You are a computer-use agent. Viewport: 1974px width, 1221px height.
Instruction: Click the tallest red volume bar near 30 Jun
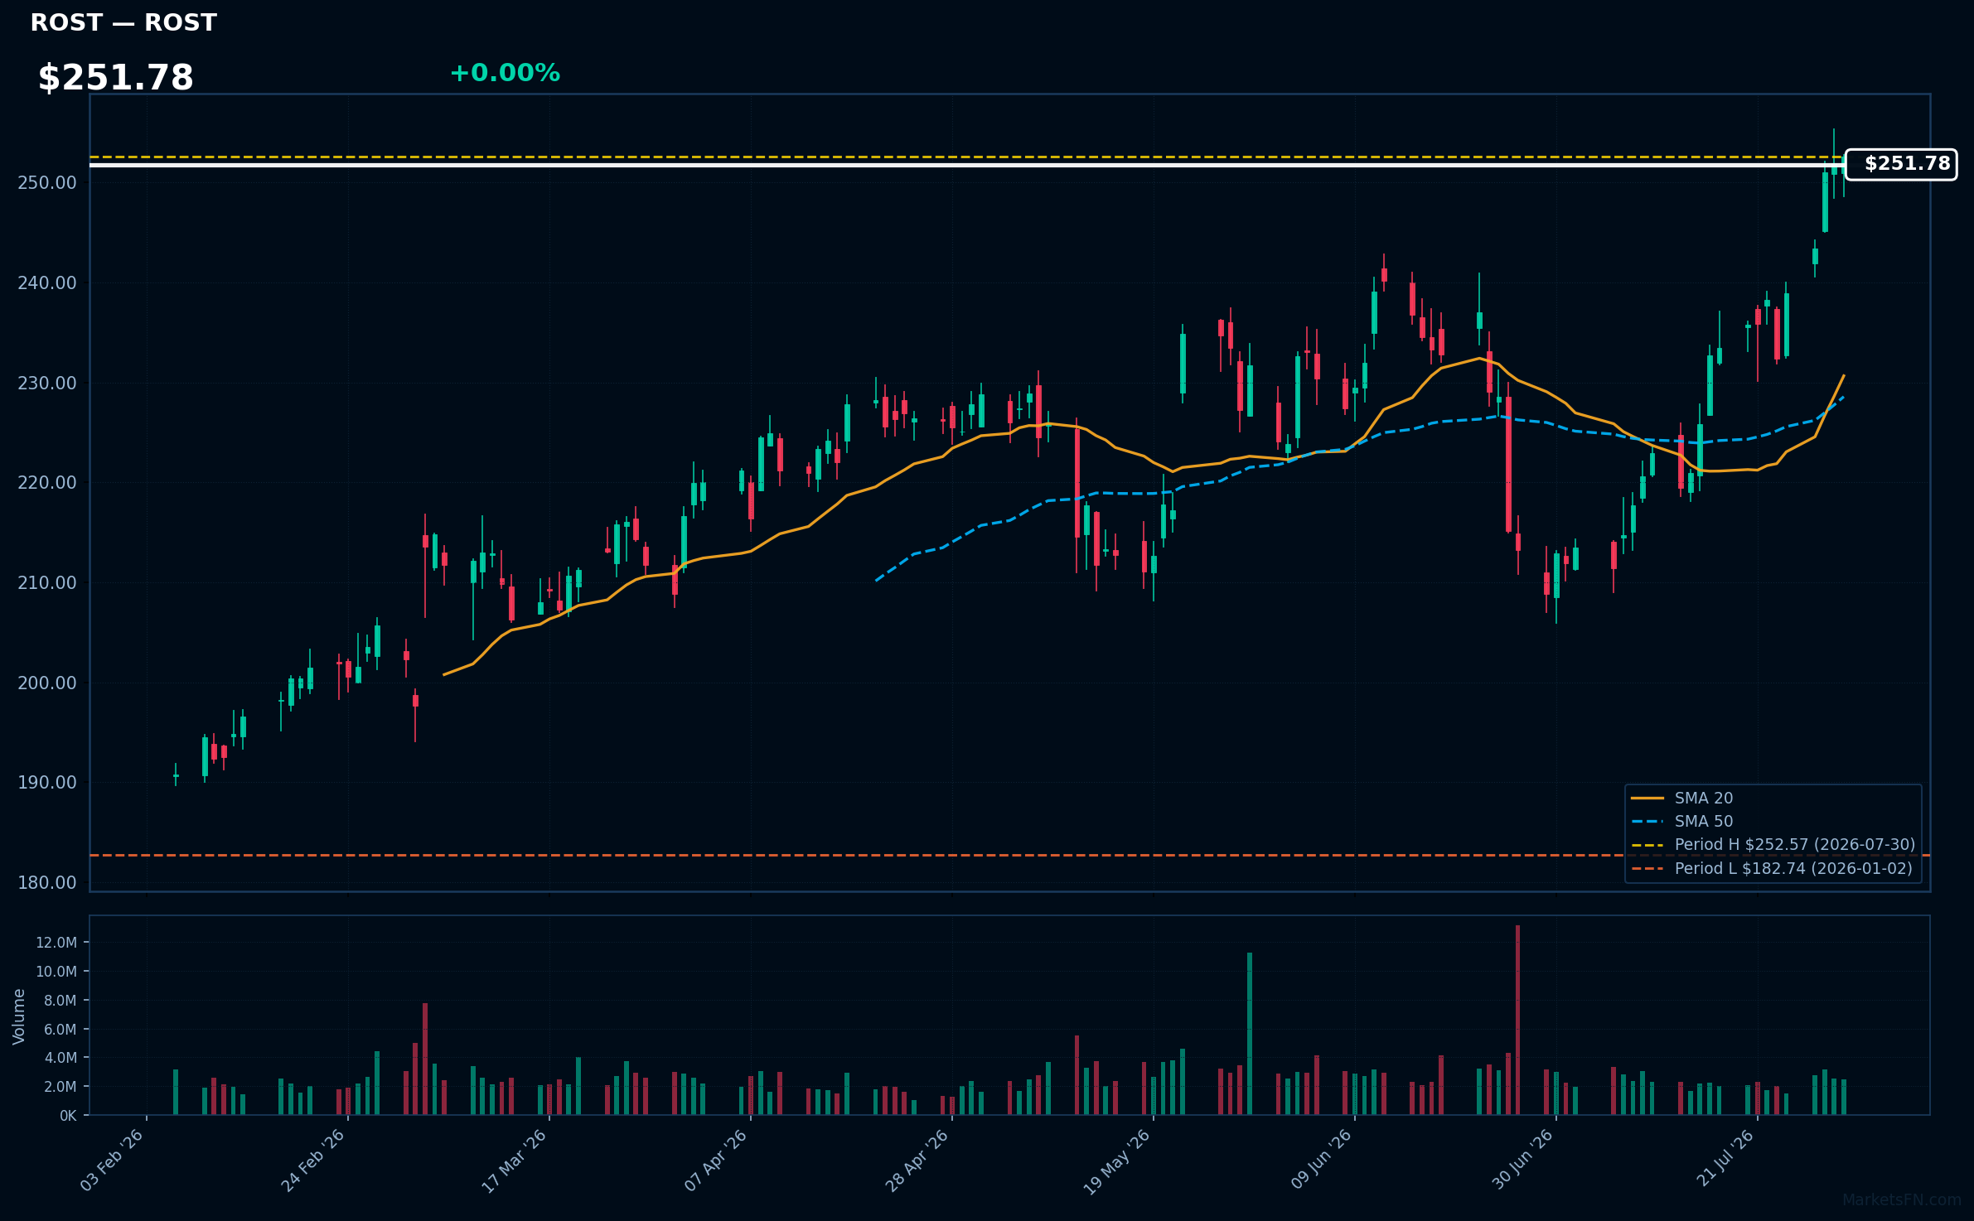[x=1517, y=1020]
